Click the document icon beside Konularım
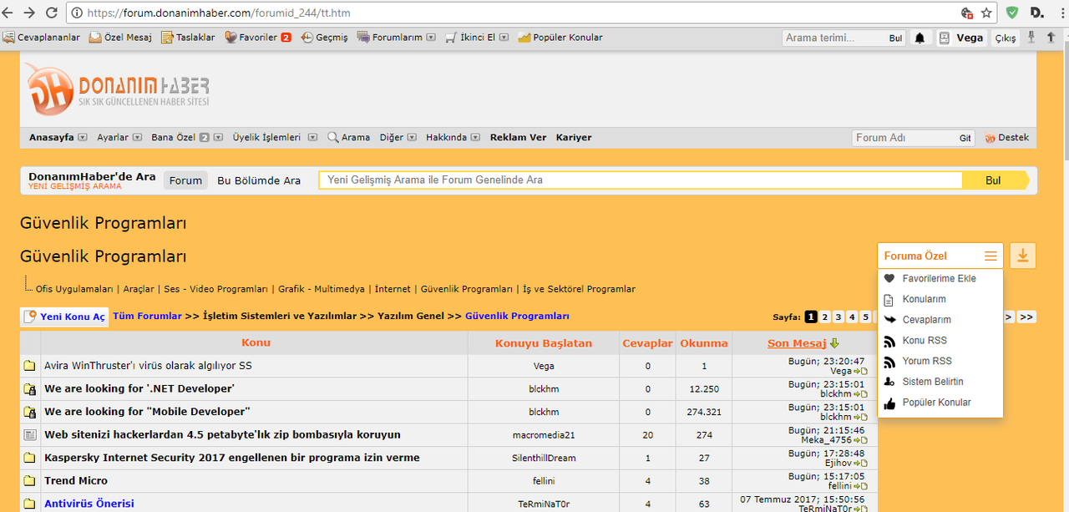Screen dimensions: 1069x512 tap(889, 299)
